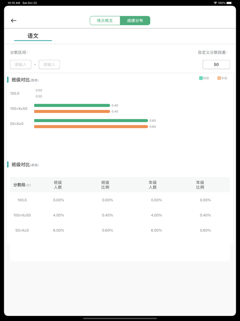The image size is (240, 321).
Task: Focus the first 请输入 score range field
Action: pos(20,64)
